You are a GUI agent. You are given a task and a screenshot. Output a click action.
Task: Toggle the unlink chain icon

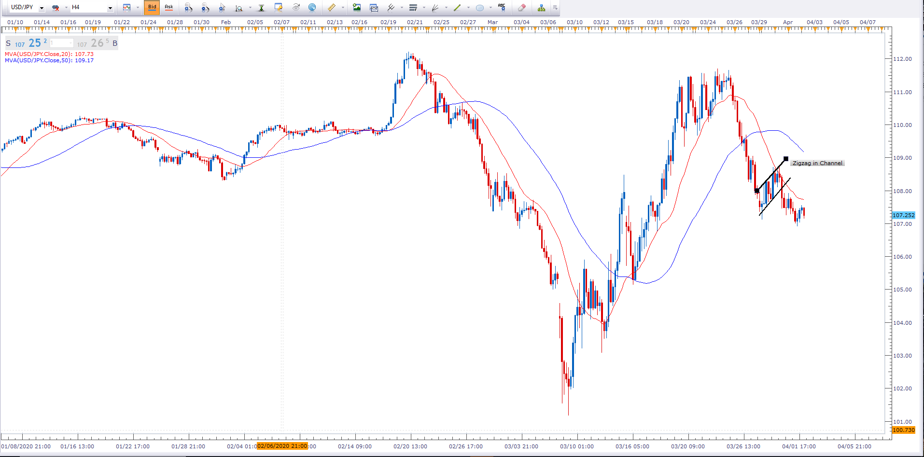pos(56,7)
